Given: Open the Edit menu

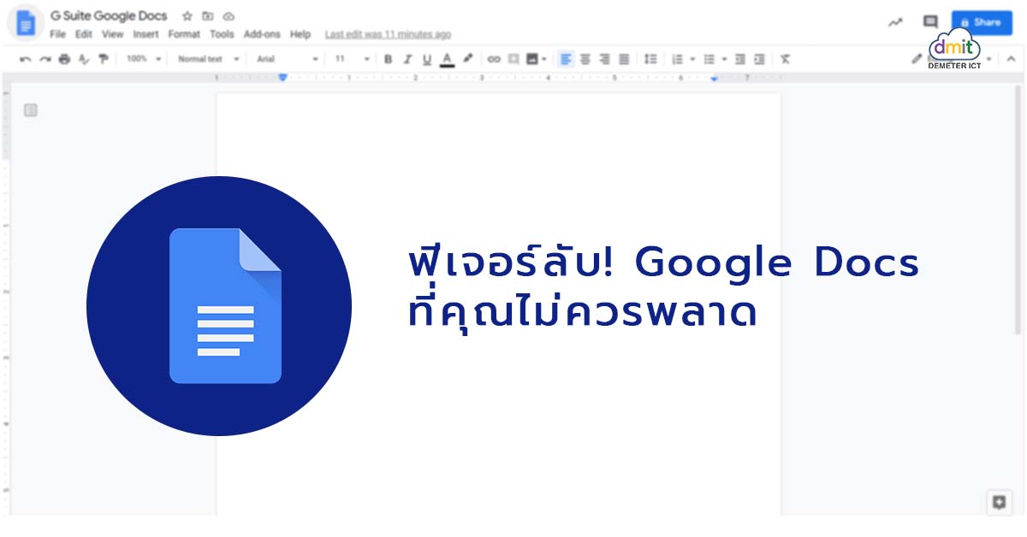Looking at the screenshot, I should pyautogui.click(x=83, y=34).
